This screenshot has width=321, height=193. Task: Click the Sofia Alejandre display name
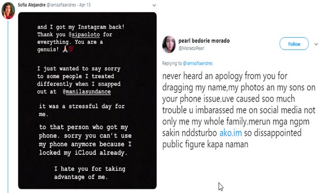32,5
